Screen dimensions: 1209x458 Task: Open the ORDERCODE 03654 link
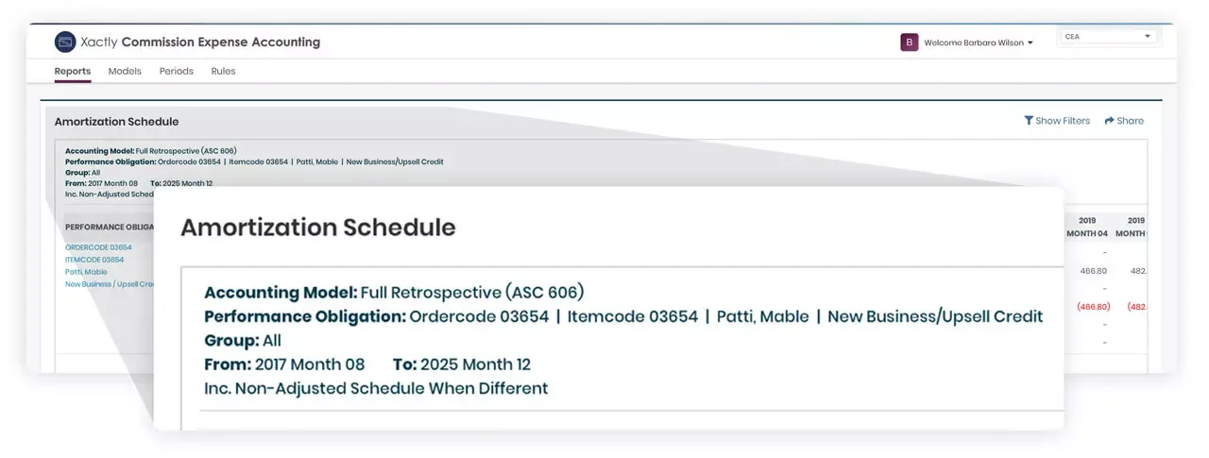[98, 247]
